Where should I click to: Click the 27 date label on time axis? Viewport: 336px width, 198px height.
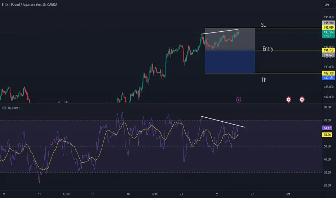(252, 194)
